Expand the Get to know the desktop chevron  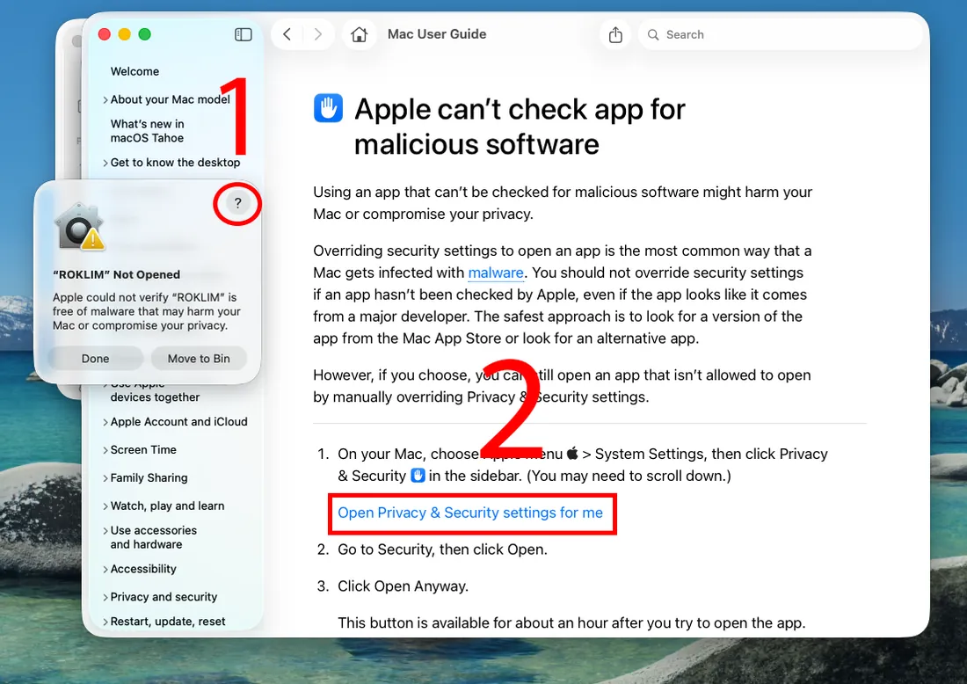pos(105,163)
